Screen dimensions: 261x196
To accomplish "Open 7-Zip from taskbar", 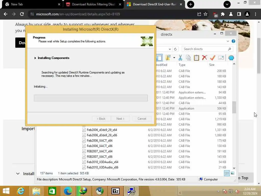I will coord(115,191).
